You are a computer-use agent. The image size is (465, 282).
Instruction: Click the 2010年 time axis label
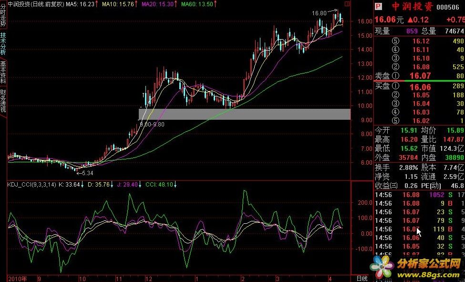tap(18, 279)
